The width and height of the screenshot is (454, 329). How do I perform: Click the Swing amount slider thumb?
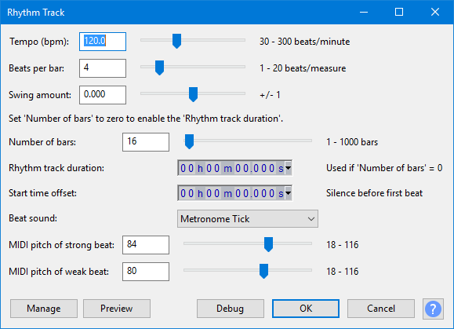(x=193, y=94)
